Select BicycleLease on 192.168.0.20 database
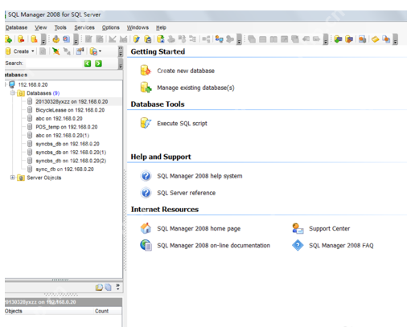The height and width of the screenshot is (327, 415). coord(70,110)
